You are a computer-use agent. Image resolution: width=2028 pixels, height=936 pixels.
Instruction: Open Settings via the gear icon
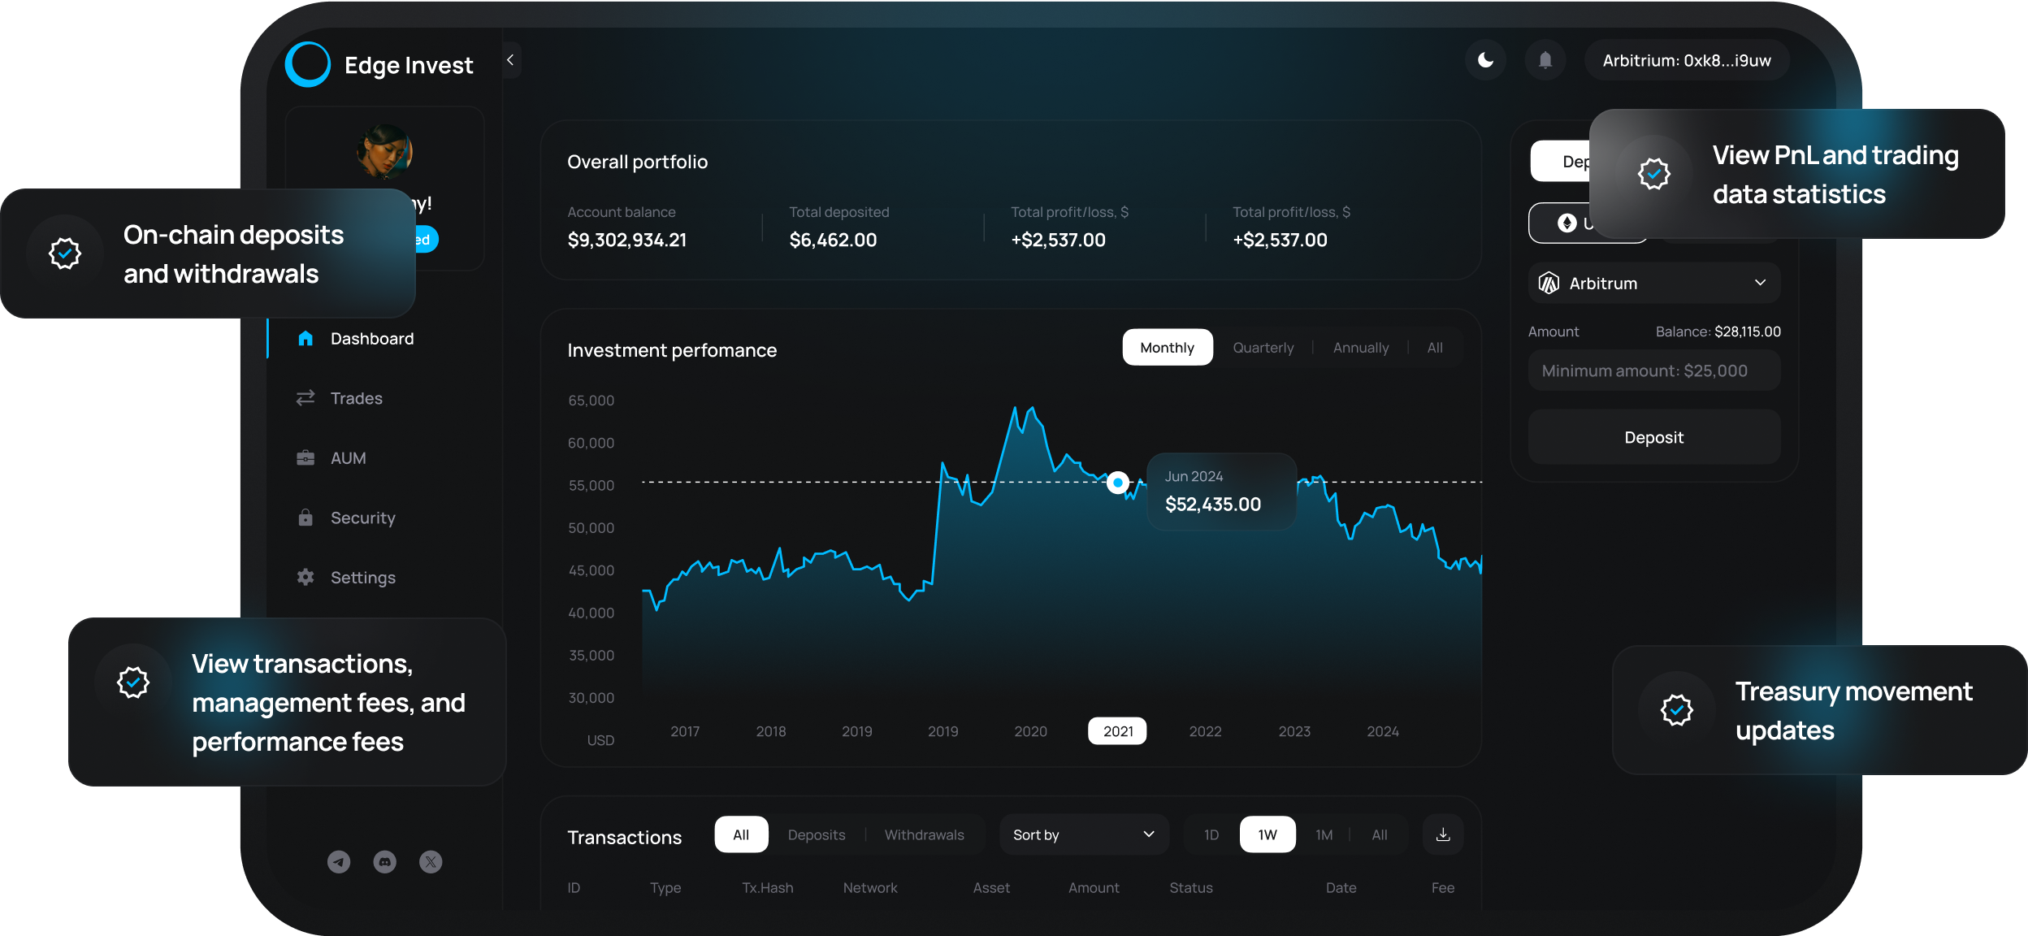pos(305,577)
